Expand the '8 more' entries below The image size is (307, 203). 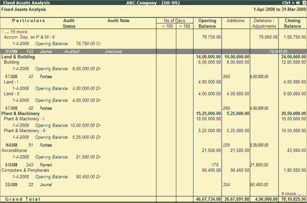(x=293, y=194)
